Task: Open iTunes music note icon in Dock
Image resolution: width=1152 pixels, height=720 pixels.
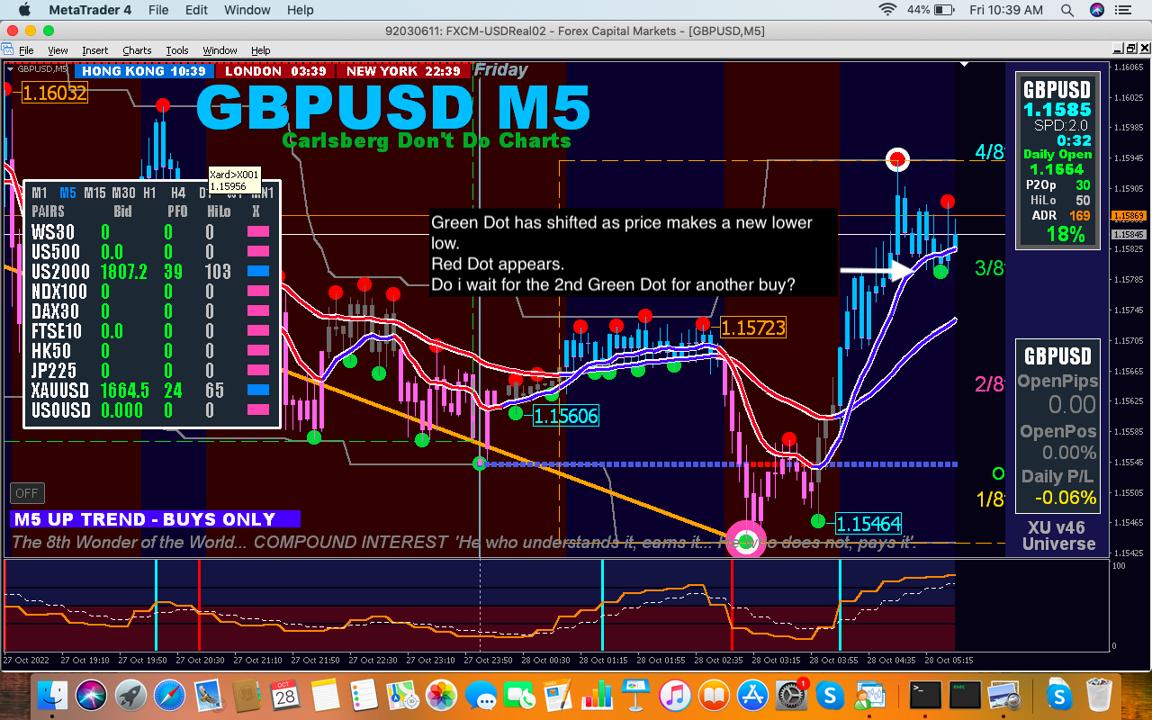Action: pos(674,696)
